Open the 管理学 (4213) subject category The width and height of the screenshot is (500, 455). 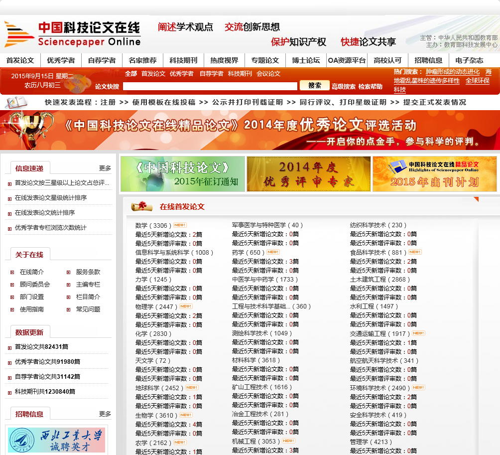point(371,442)
